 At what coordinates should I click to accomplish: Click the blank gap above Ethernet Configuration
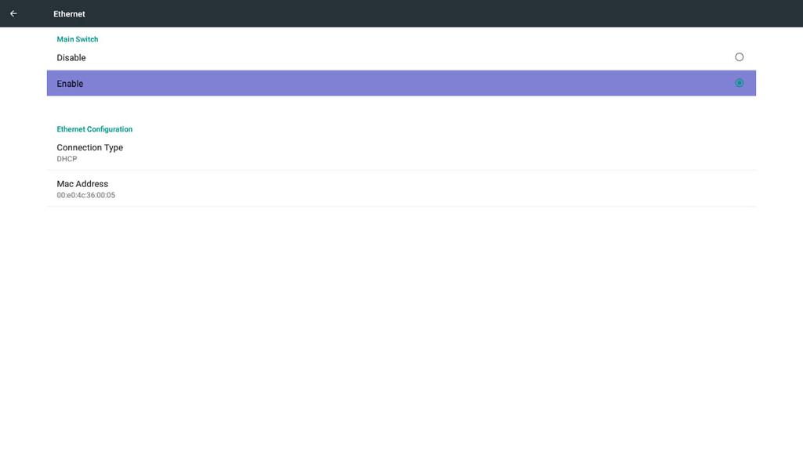(401, 108)
